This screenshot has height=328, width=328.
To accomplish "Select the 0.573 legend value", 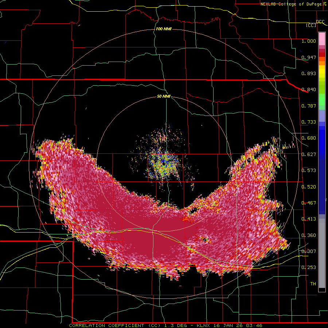I will [x=309, y=171].
